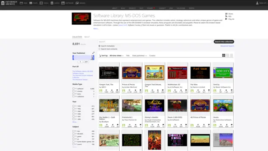This screenshot has height=151, width=268.
Task: Click the Search this collection button
Action: [x=224, y=42]
